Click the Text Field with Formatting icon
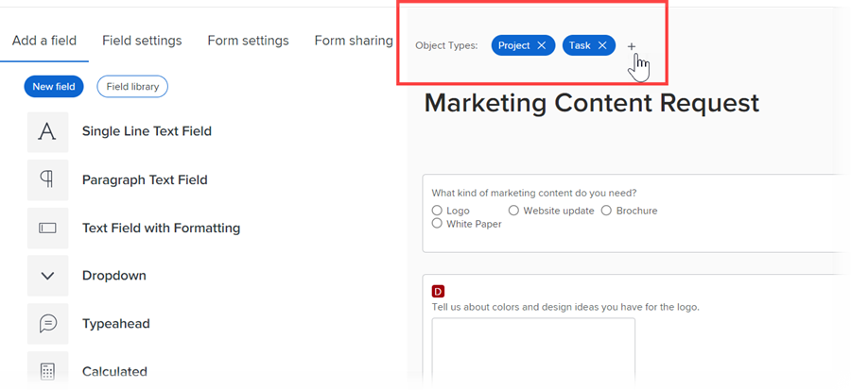This screenshot has height=390, width=851. [x=47, y=229]
